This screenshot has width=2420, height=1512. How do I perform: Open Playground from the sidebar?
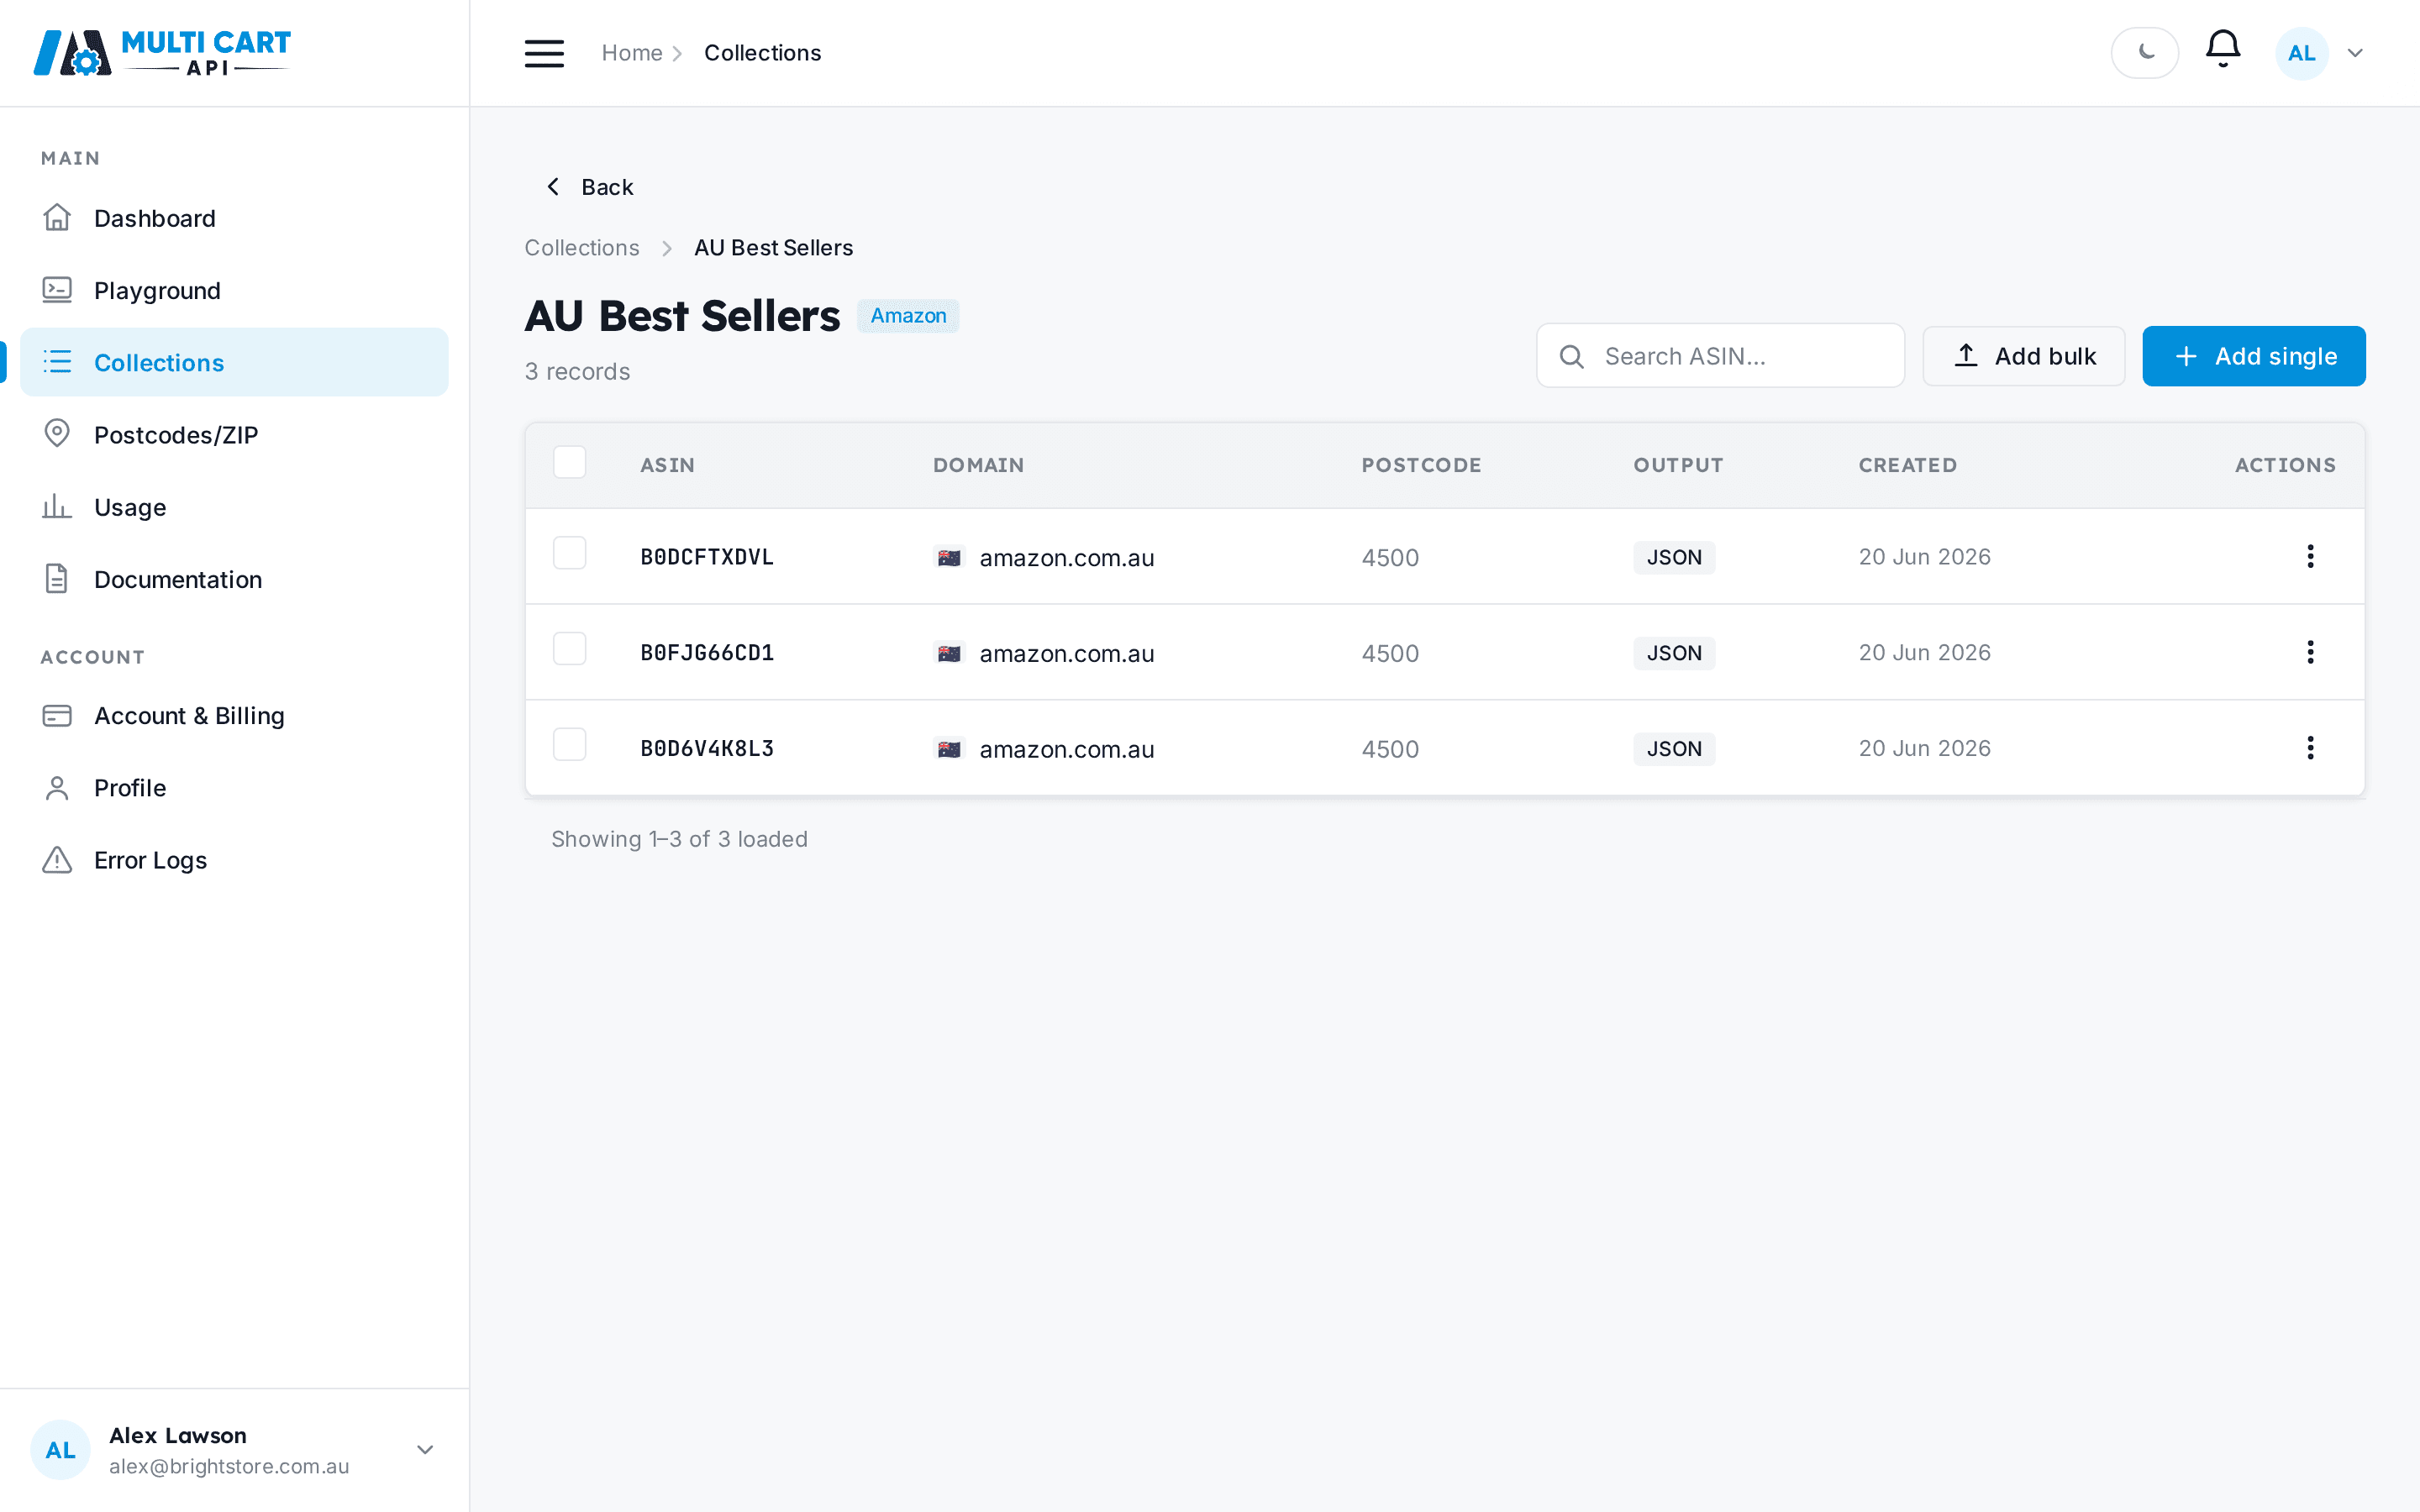point(234,290)
